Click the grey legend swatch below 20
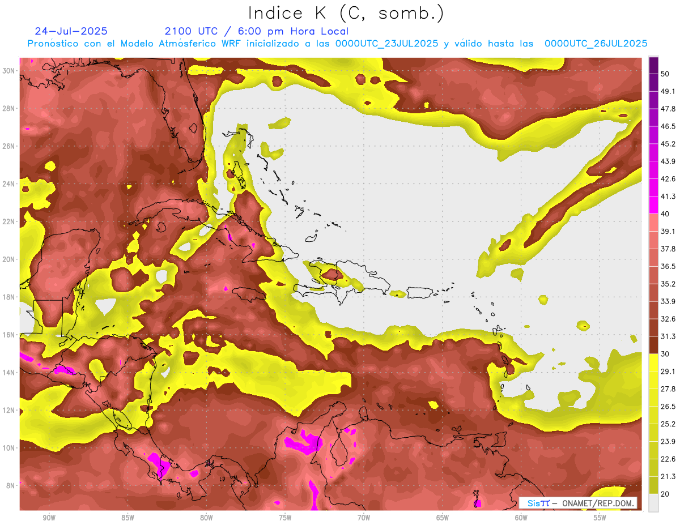This screenshot has width=680, height=525. point(653,503)
